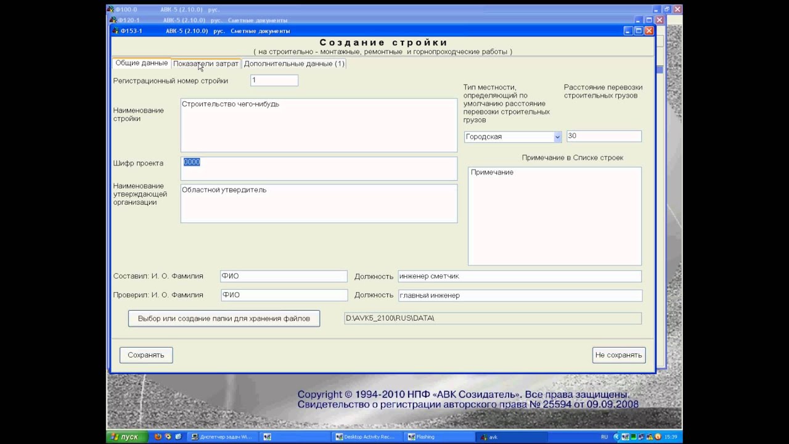Image resolution: width=789 pixels, height=444 pixels.
Task: Click the Проверил ФИО name field
Action: pyautogui.click(x=284, y=295)
